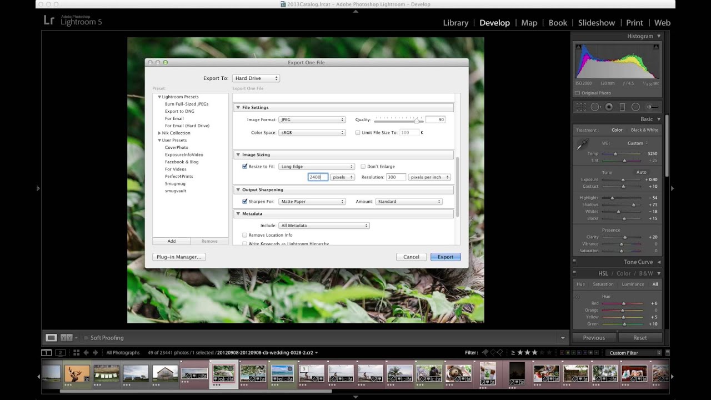Set filter rating to fourth star
This screenshot has width=711, height=400.
click(542, 352)
